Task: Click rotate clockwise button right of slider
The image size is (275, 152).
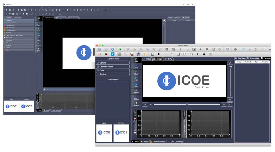Action: click(x=224, y=104)
